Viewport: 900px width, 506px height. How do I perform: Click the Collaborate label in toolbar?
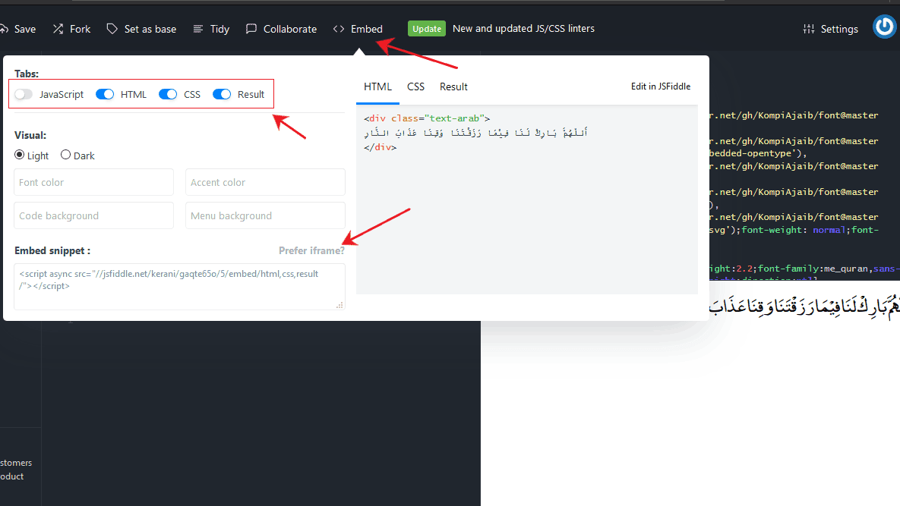(290, 29)
